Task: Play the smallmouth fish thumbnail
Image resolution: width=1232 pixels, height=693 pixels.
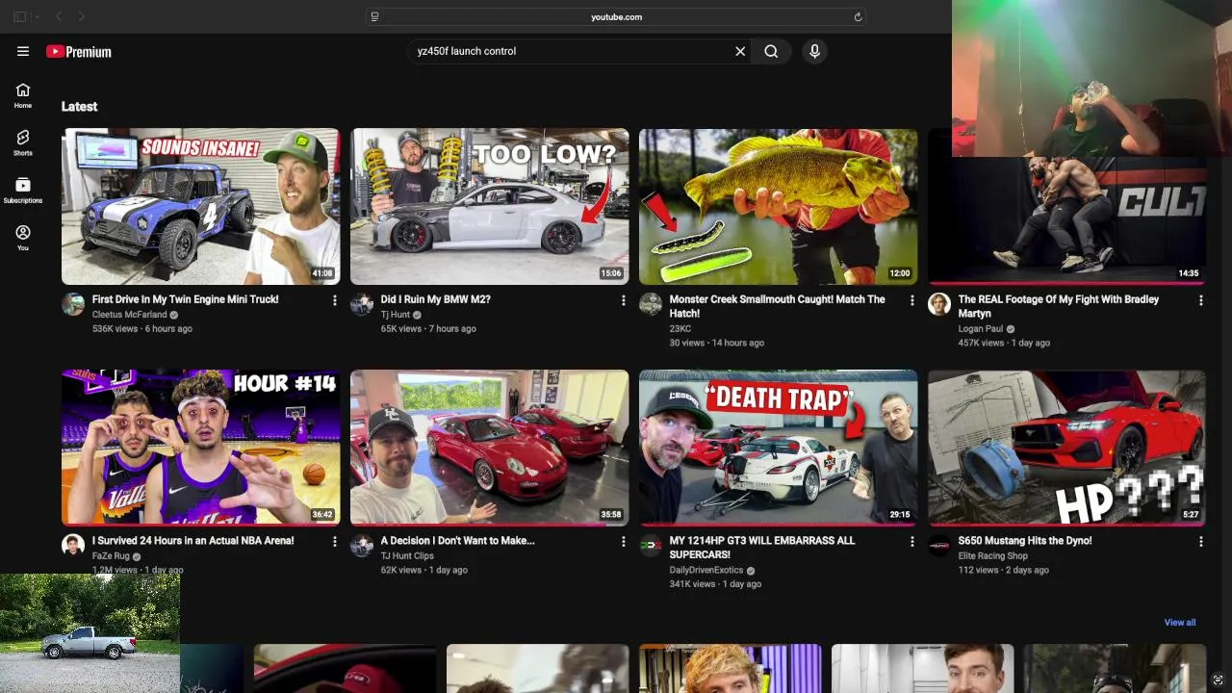Action: point(778,207)
